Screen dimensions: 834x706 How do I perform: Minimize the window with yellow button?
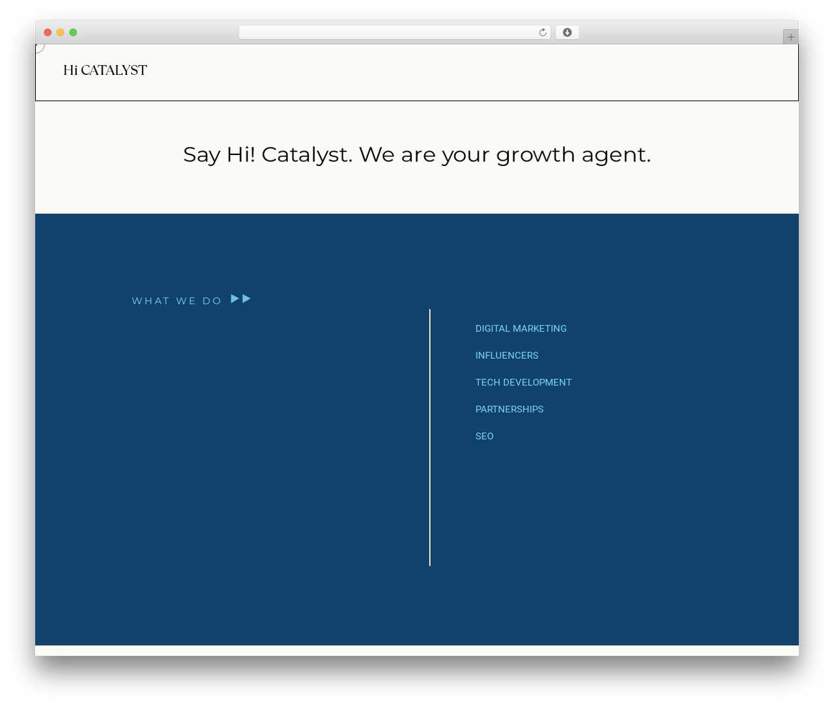point(61,33)
